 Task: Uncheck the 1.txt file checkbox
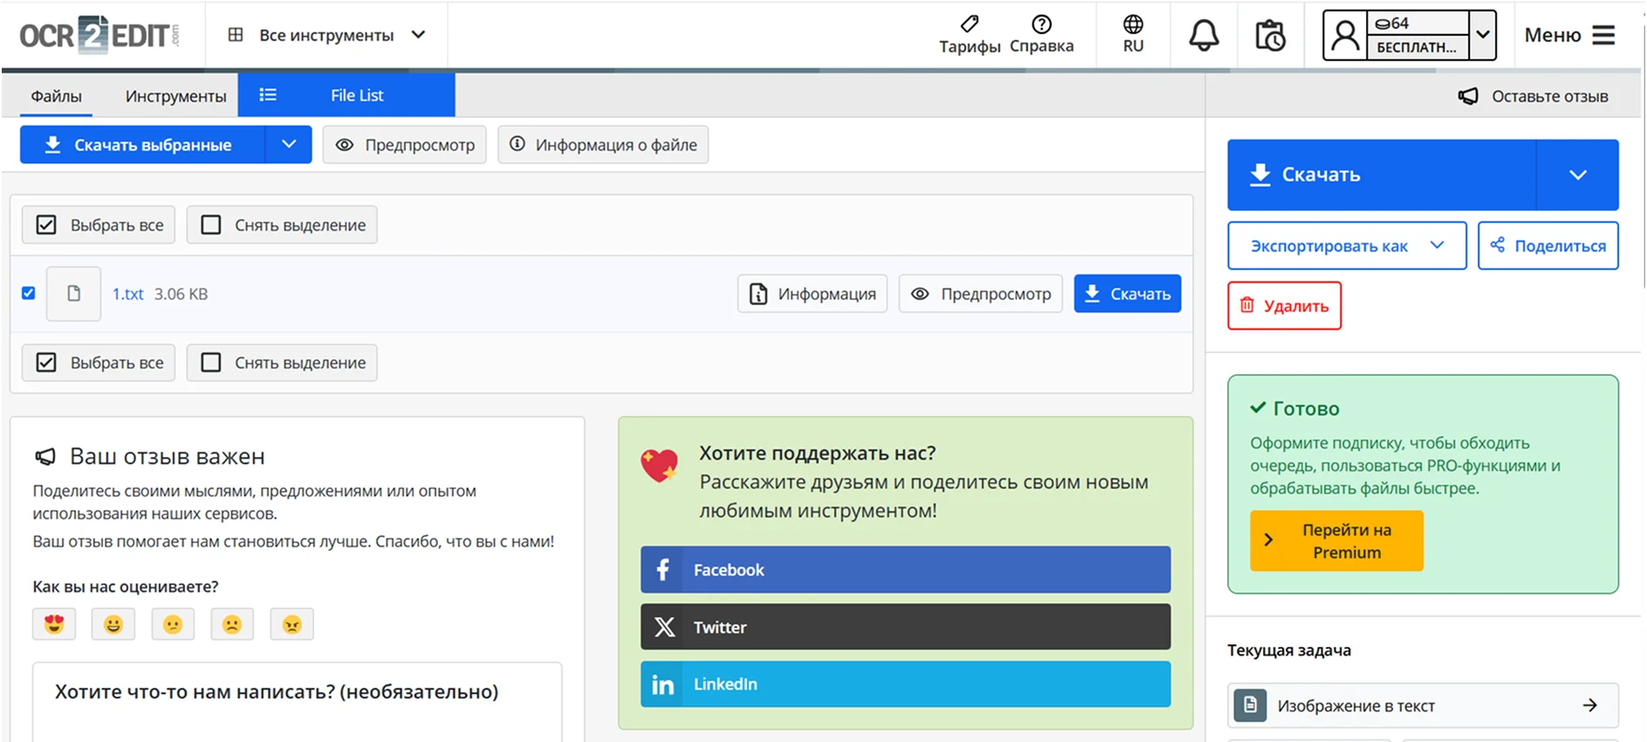point(29,294)
